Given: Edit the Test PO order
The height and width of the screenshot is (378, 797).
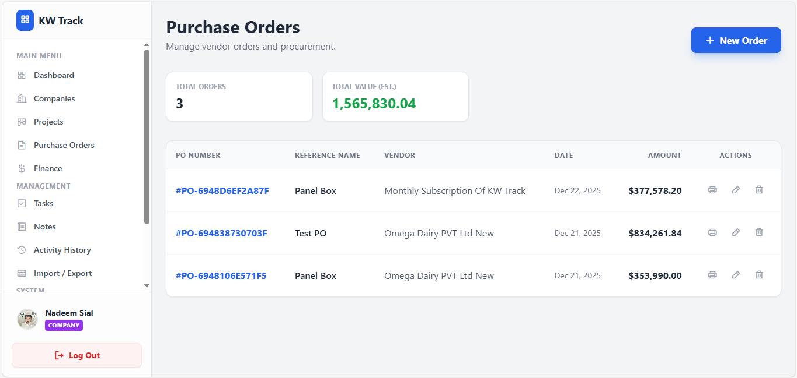Looking at the screenshot, I should tap(736, 232).
